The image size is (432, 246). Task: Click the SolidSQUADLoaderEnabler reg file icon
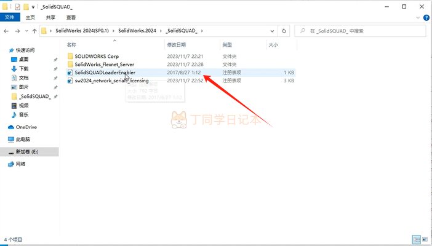[70, 73]
